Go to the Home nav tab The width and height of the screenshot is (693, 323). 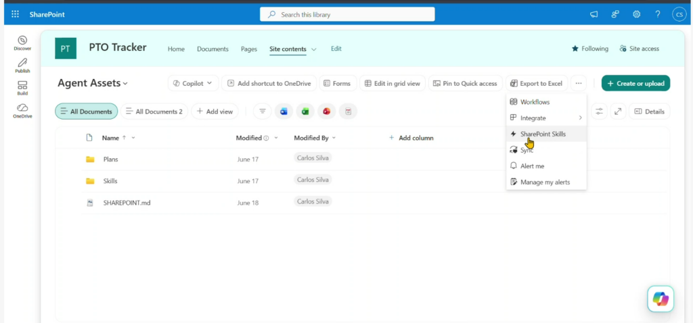click(x=176, y=49)
